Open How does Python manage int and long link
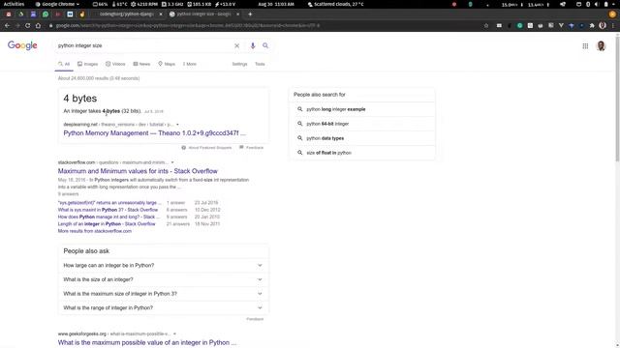The height and width of the screenshot is (348, 620). (108, 217)
